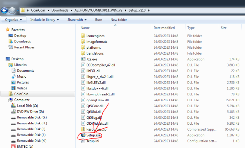
Task: Select the Resources.zip archive icon
Action: (83, 129)
